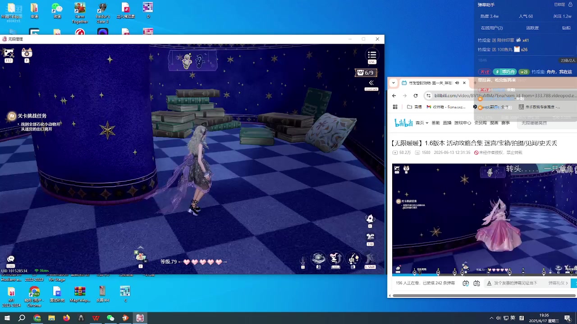The width and height of the screenshot is (577, 324).
Task: Activate the animal grooming skill icon
Action: pos(336,258)
